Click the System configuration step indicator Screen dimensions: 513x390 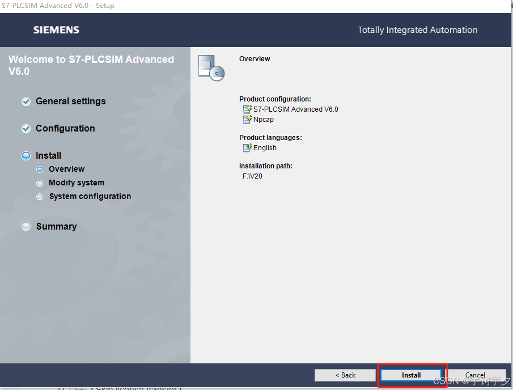[40, 196]
